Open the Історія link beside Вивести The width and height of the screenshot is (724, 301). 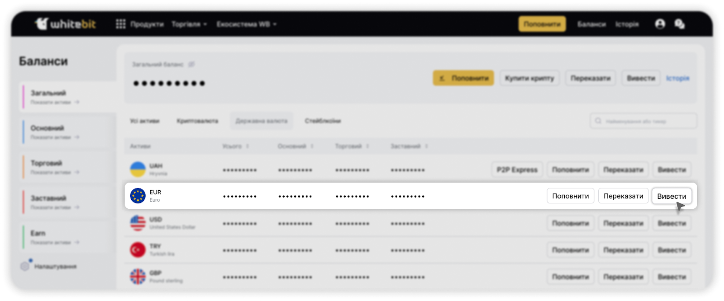pyautogui.click(x=677, y=78)
